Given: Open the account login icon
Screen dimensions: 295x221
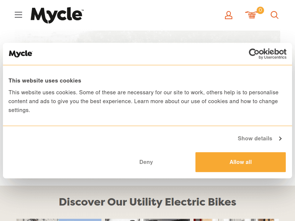Looking at the screenshot, I should 229,15.
